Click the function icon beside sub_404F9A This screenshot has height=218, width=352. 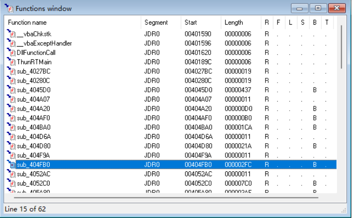tap(11, 155)
